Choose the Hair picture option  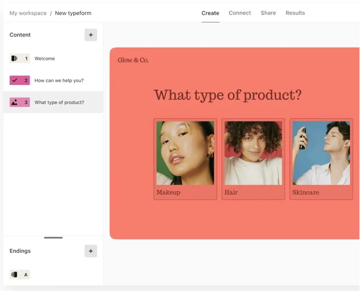click(x=253, y=158)
